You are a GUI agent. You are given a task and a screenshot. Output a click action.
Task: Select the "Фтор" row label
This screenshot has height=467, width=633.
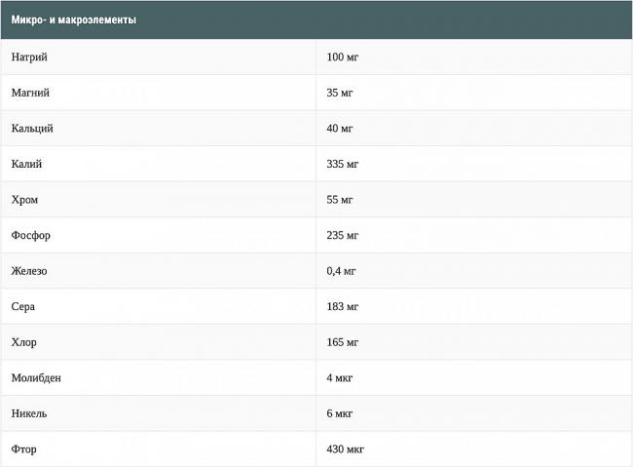tap(24, 449)
